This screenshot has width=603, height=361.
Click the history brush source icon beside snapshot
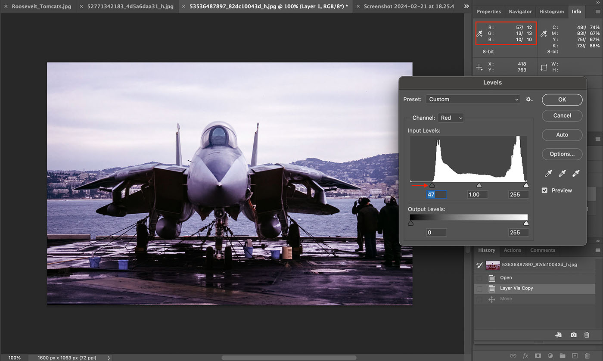coord(479,265)
